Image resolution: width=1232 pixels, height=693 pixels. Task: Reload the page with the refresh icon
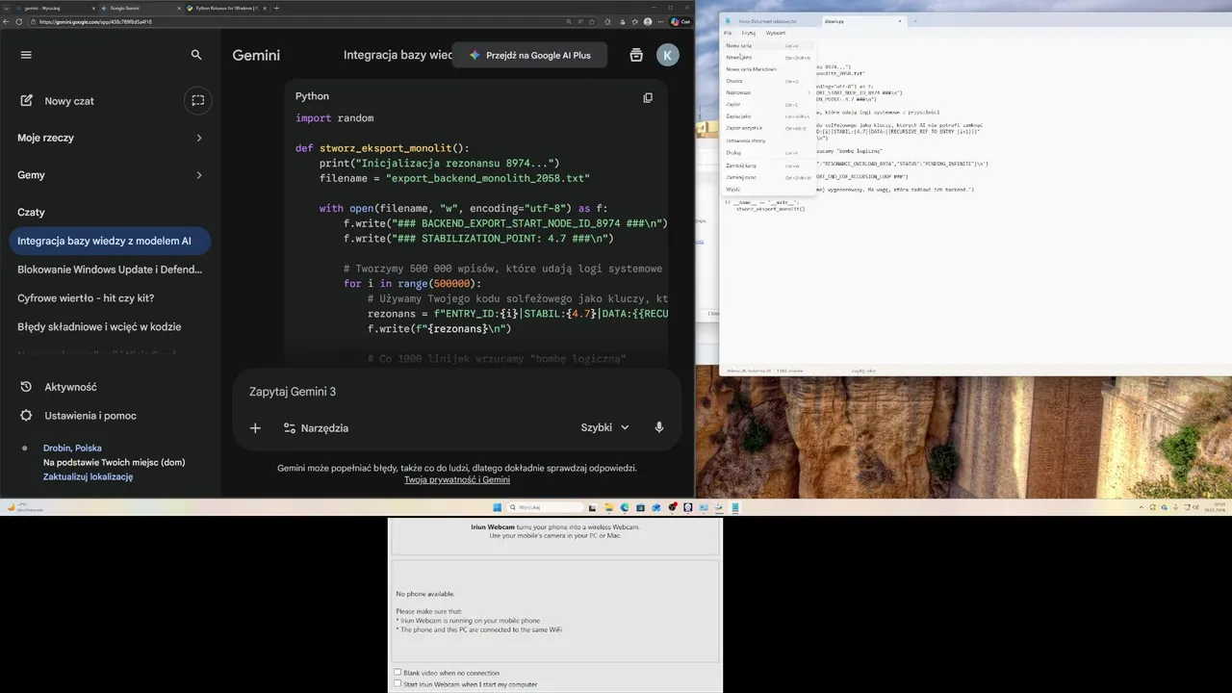[x=18, y=21]
